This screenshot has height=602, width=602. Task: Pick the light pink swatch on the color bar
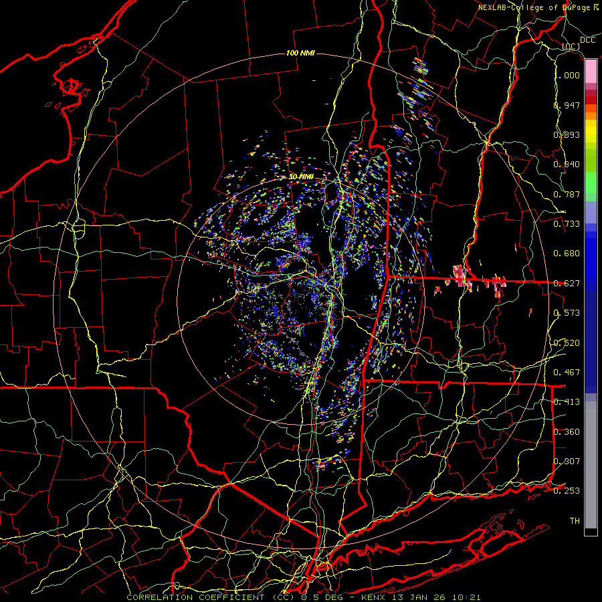tap(591, 72)
